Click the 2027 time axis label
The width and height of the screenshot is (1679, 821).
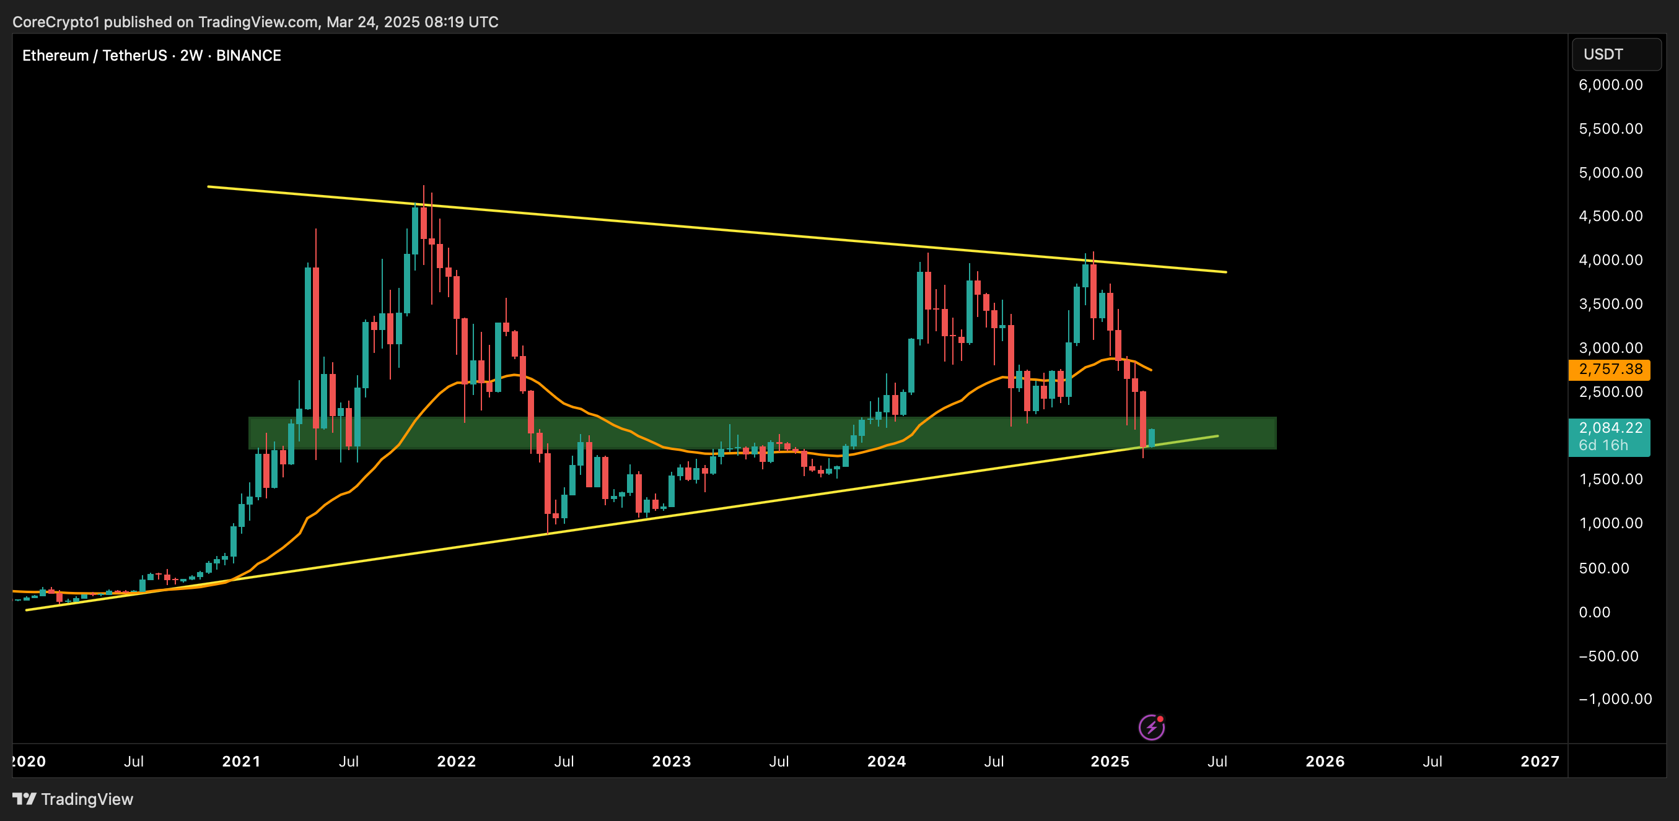(1540, 761)
